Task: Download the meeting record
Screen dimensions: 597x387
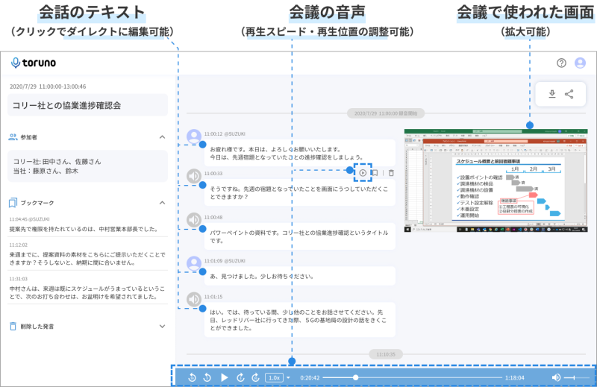Action: 552,94
